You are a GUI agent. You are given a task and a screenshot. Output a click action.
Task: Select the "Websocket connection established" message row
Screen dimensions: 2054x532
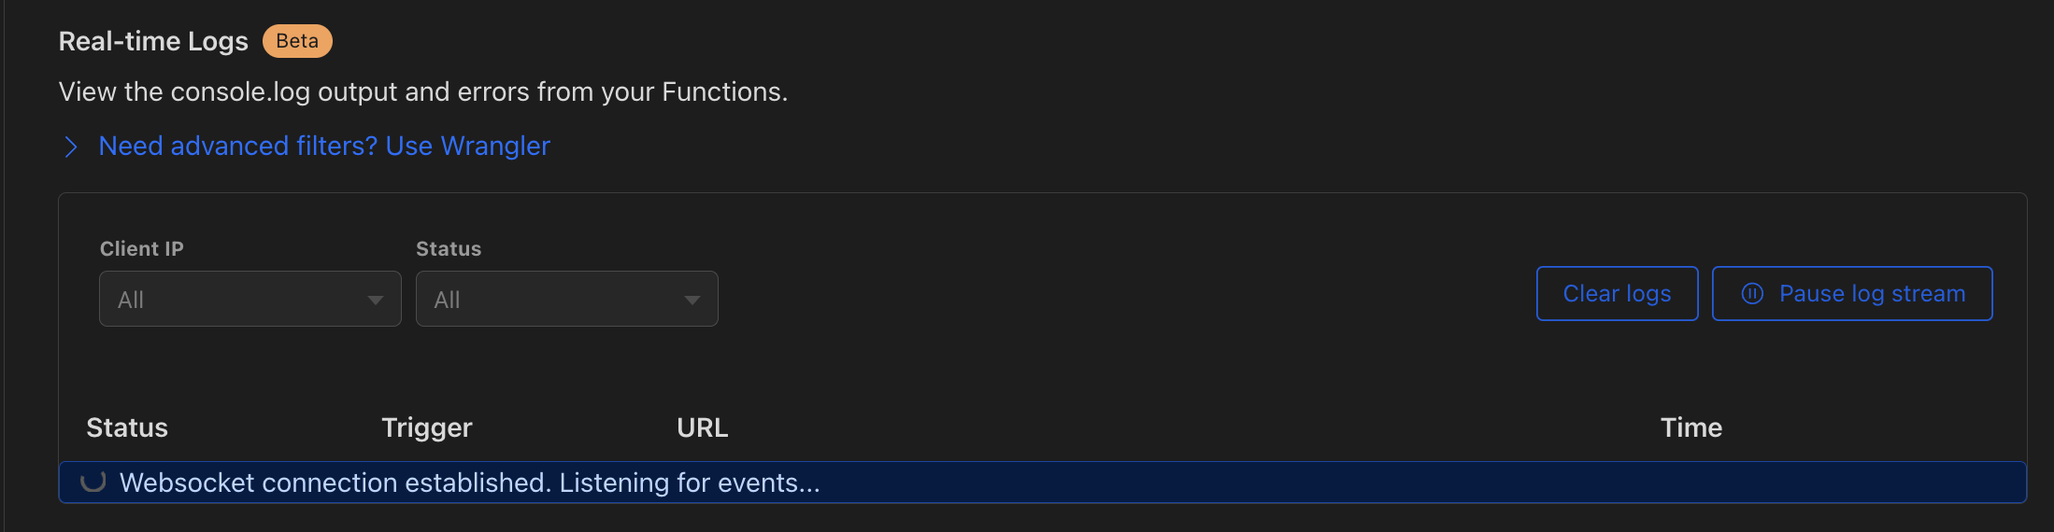tap(1042, 483)
